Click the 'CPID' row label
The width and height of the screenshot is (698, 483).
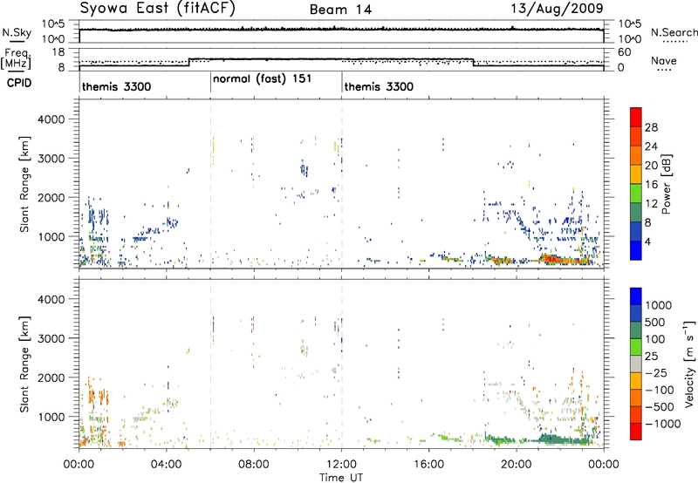click(19, 83)
